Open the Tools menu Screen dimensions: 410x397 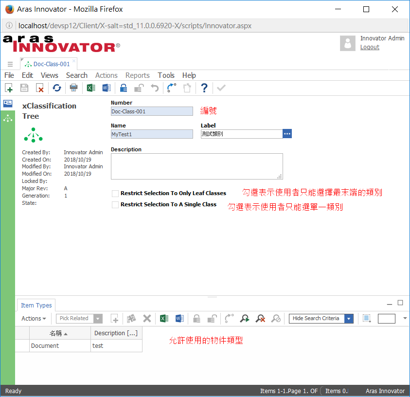coord(166,75)
